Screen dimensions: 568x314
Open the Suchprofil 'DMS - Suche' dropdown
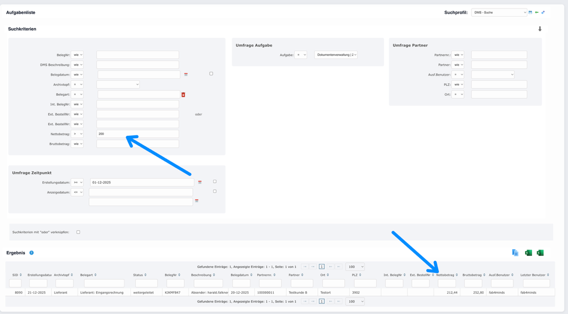499,13
